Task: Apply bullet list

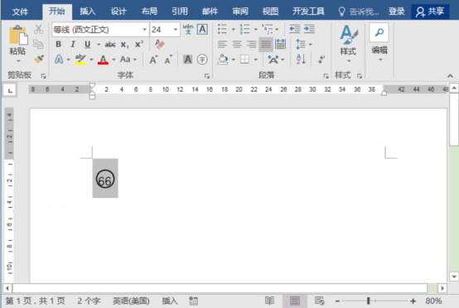Action: 222,29
